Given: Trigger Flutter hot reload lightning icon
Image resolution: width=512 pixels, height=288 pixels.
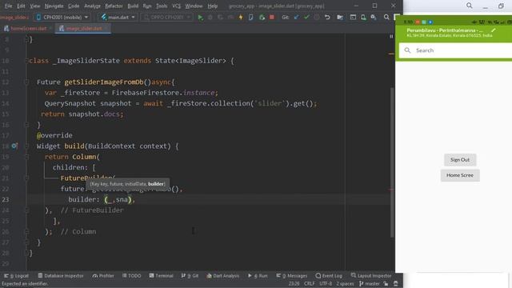Looking at the screenshot, I should 241,18.
